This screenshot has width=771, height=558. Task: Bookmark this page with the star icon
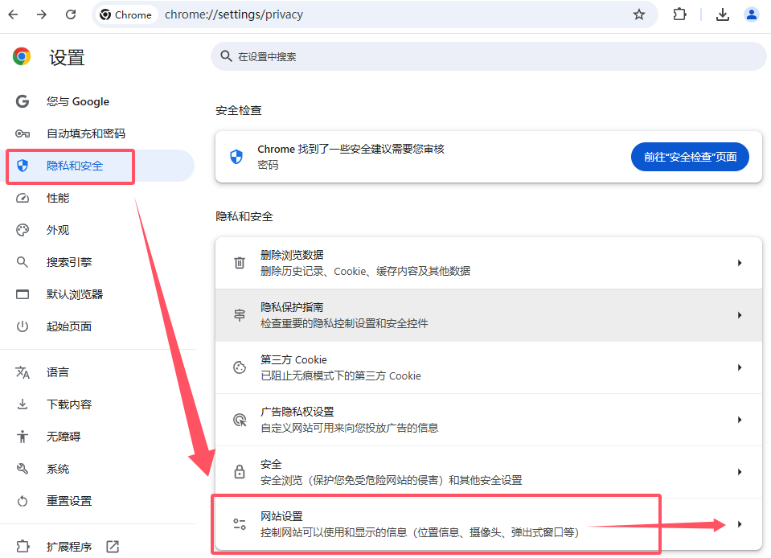(639, 14)
